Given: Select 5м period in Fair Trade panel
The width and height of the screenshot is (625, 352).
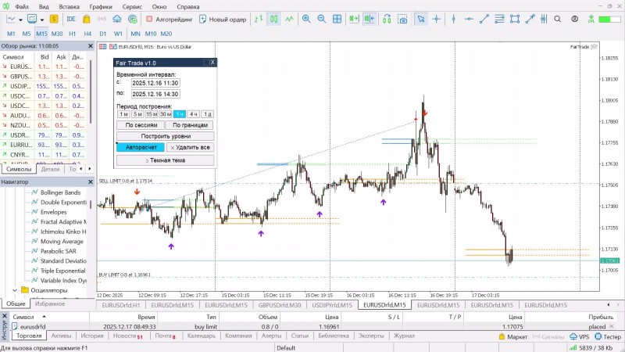Looking at the screenshot, I should coord(137,114).
